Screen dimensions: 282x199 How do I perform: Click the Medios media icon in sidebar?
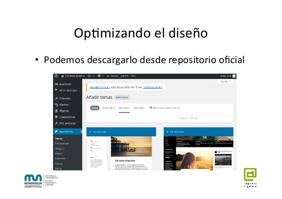click(x=56, y=105)
